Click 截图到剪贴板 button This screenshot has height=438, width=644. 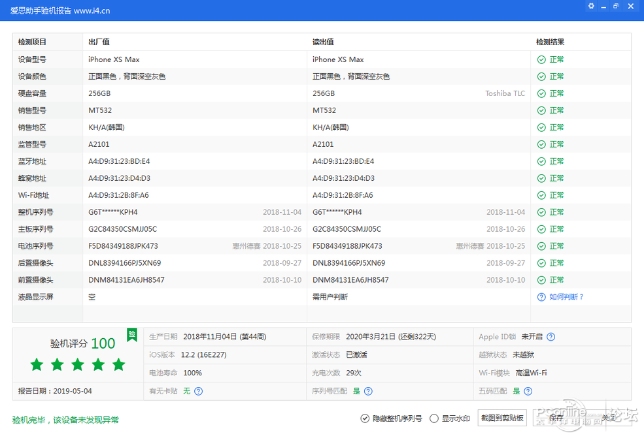pos(502,418)
